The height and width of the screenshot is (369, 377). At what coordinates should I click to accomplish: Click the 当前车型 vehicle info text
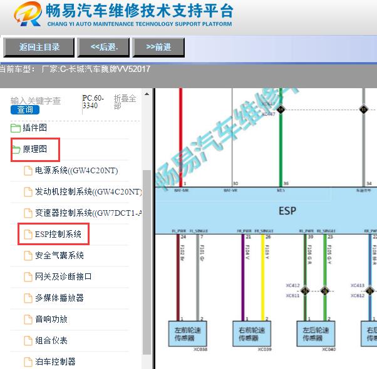point(75,69)
